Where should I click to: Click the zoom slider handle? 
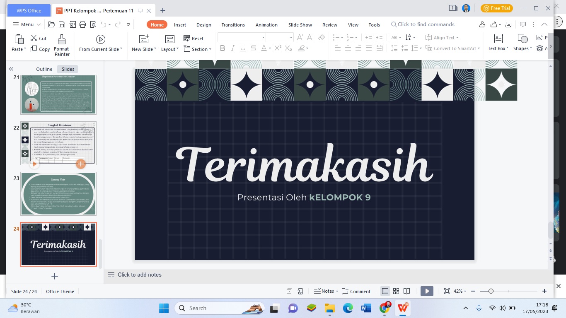point(491,291)
